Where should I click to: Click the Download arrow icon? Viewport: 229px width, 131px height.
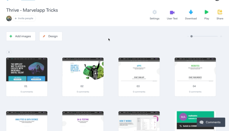tap(191, 12)
